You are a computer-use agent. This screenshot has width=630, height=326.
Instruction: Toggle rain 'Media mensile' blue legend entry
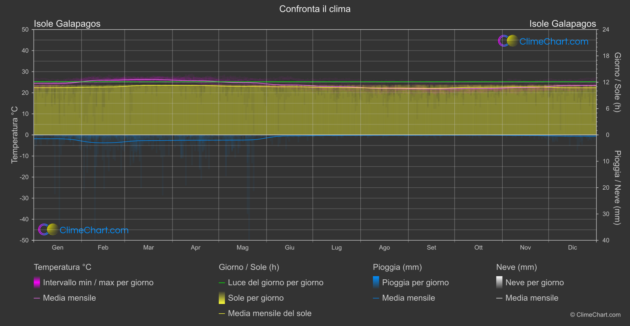tap(408, 298)
